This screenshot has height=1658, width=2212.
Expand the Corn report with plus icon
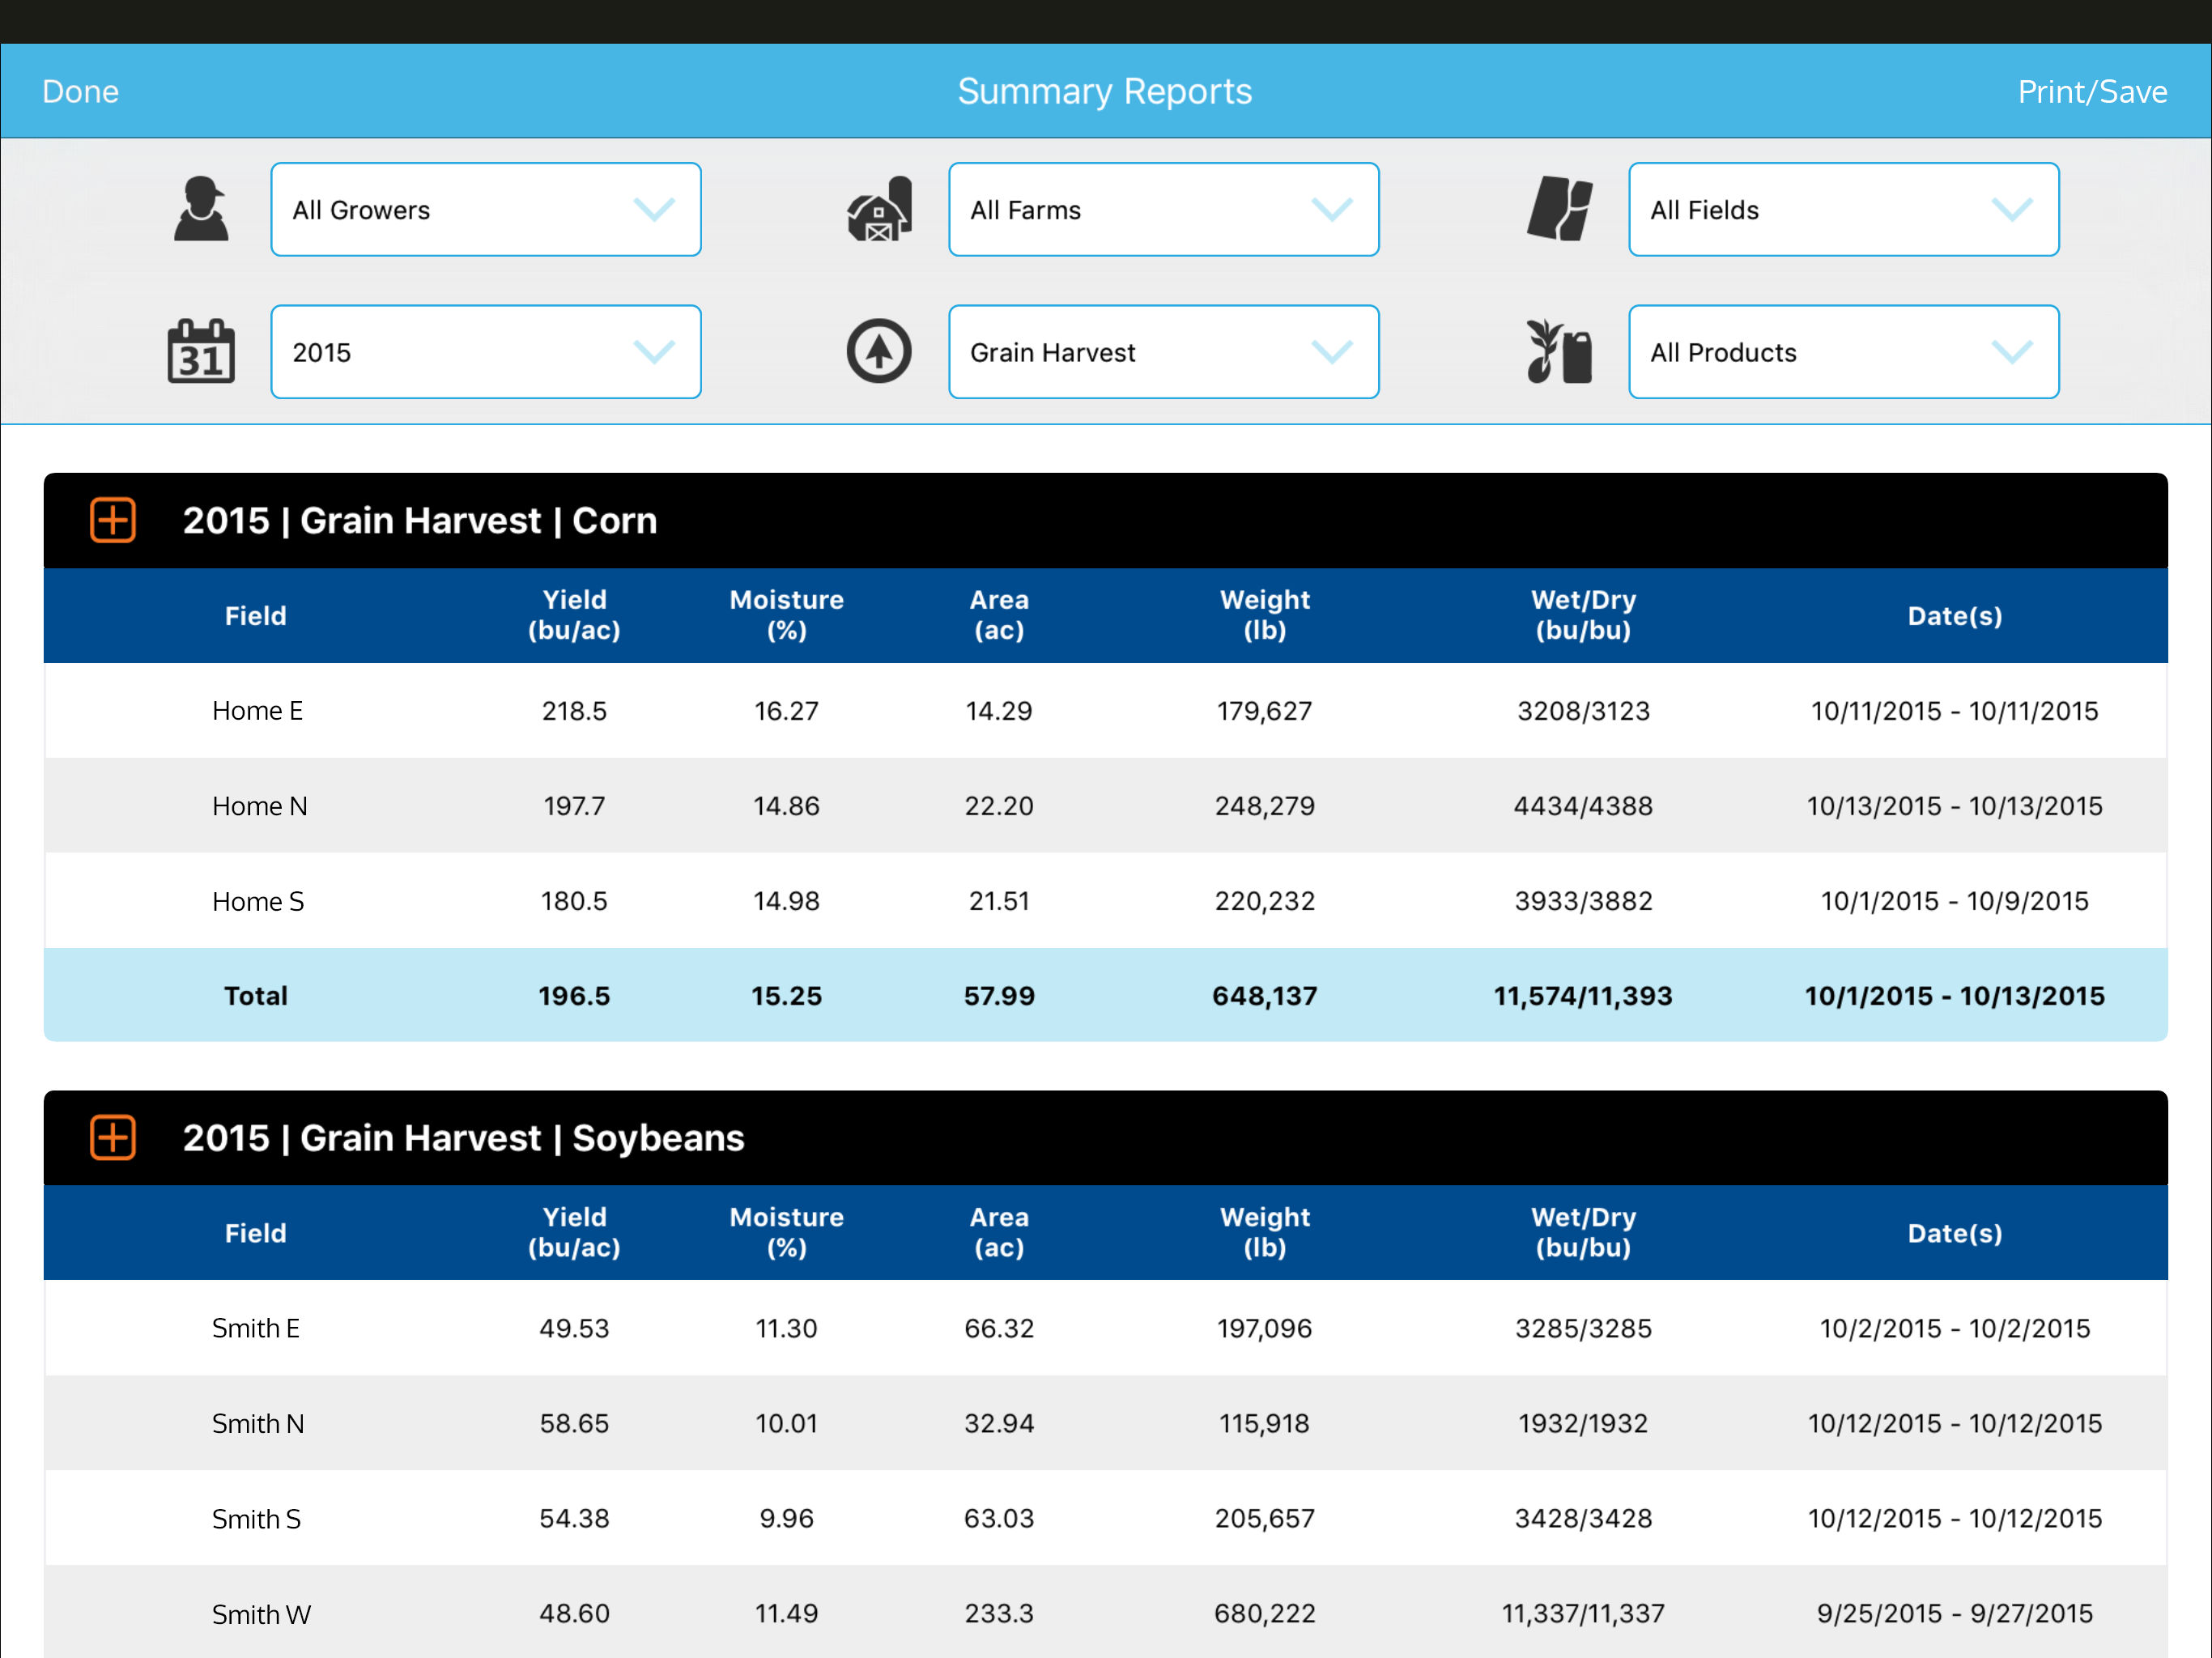coord(113,520)
